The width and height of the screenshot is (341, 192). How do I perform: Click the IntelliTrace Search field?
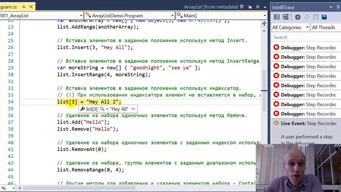(306, 37)
